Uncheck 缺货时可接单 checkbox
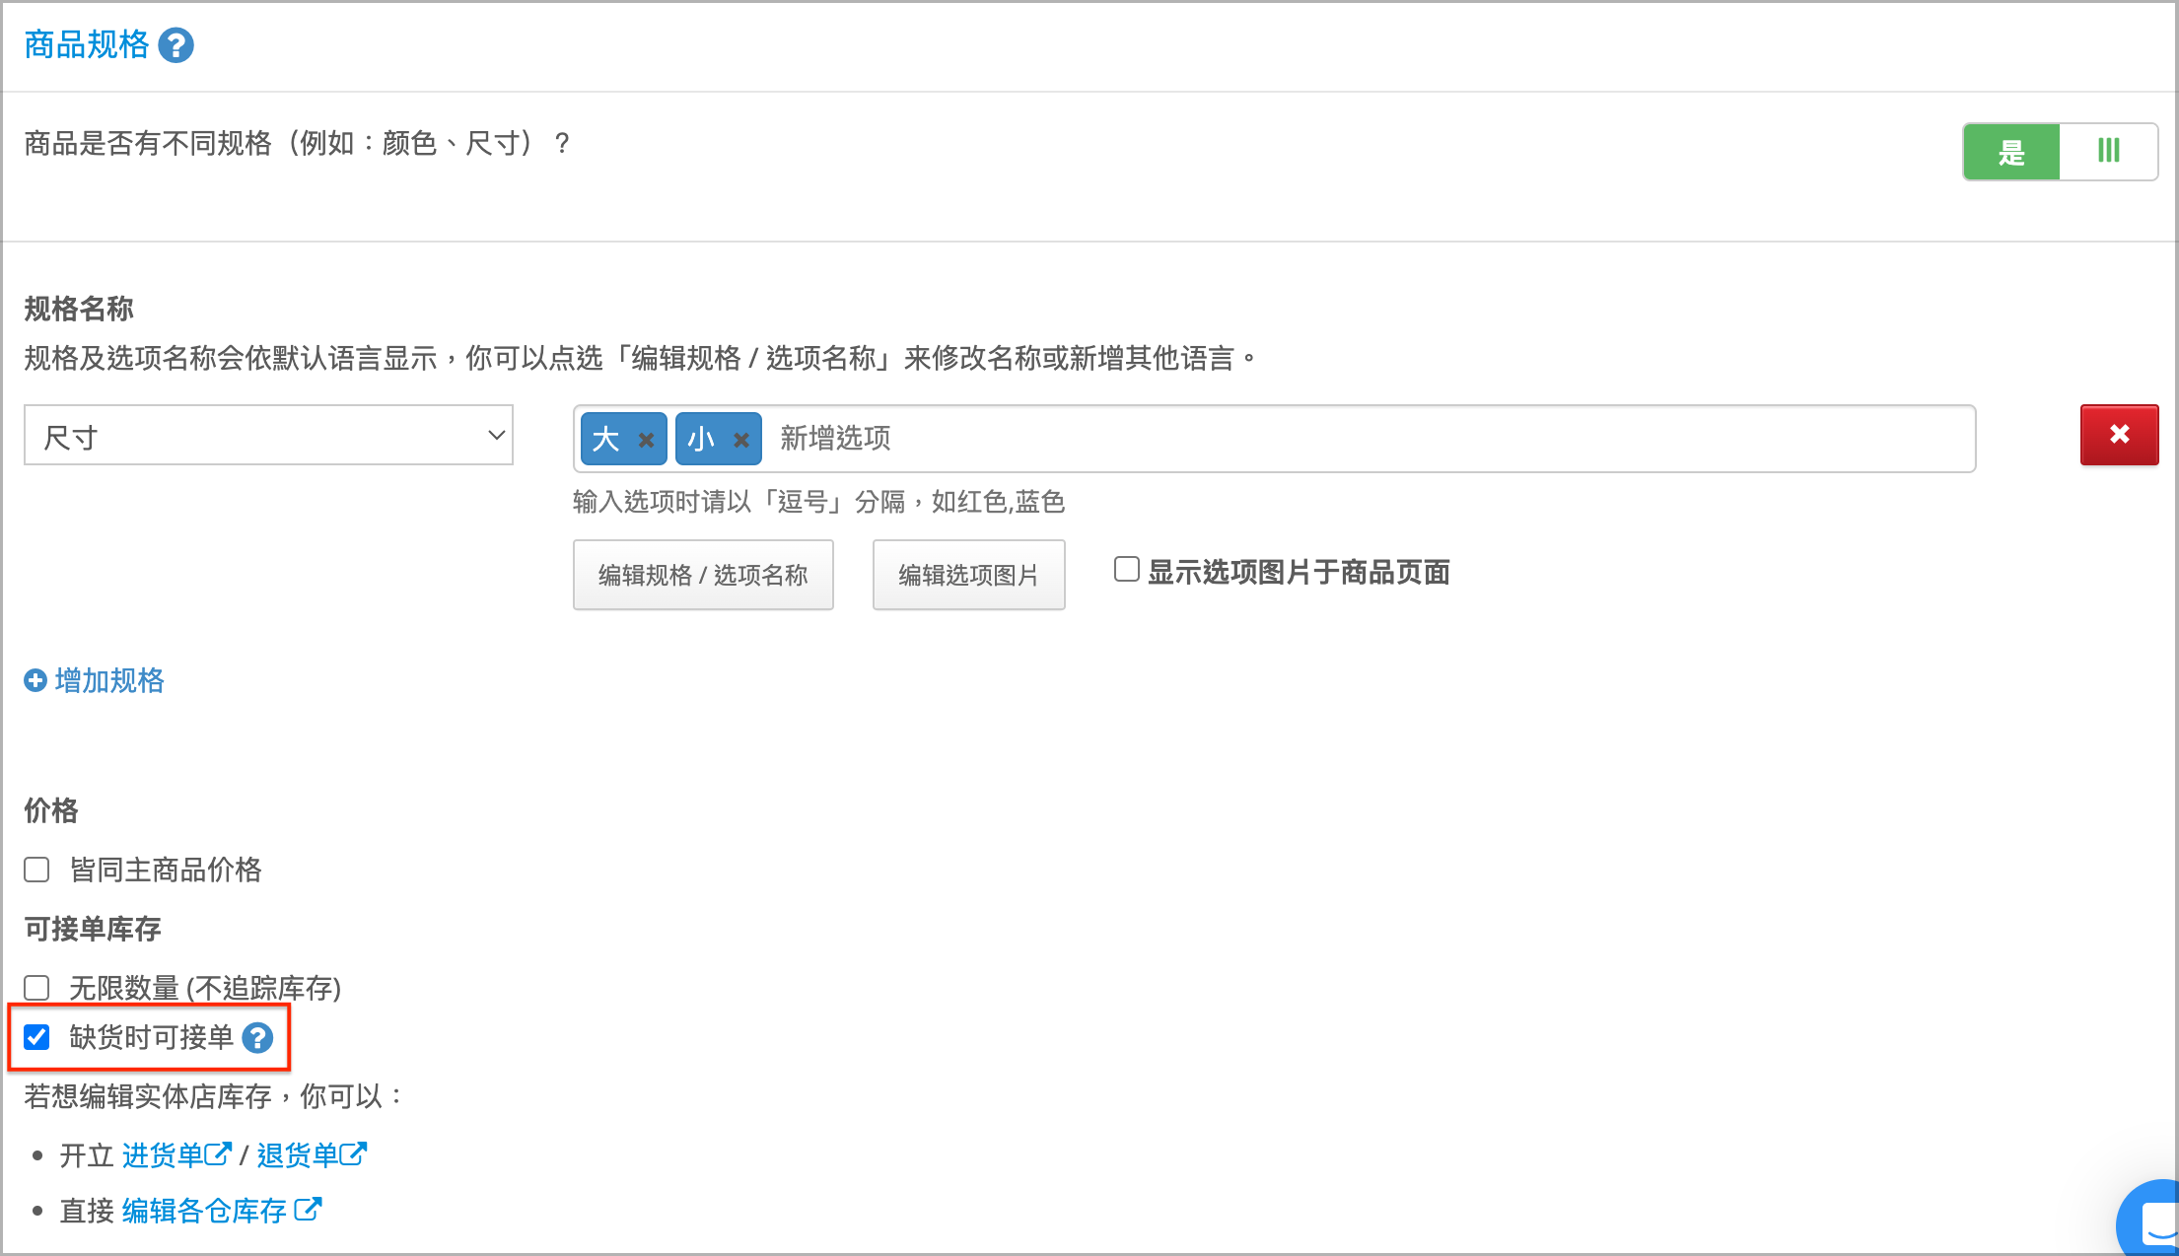The width and height of the screenshot is (2179, 1256). 36,1037
